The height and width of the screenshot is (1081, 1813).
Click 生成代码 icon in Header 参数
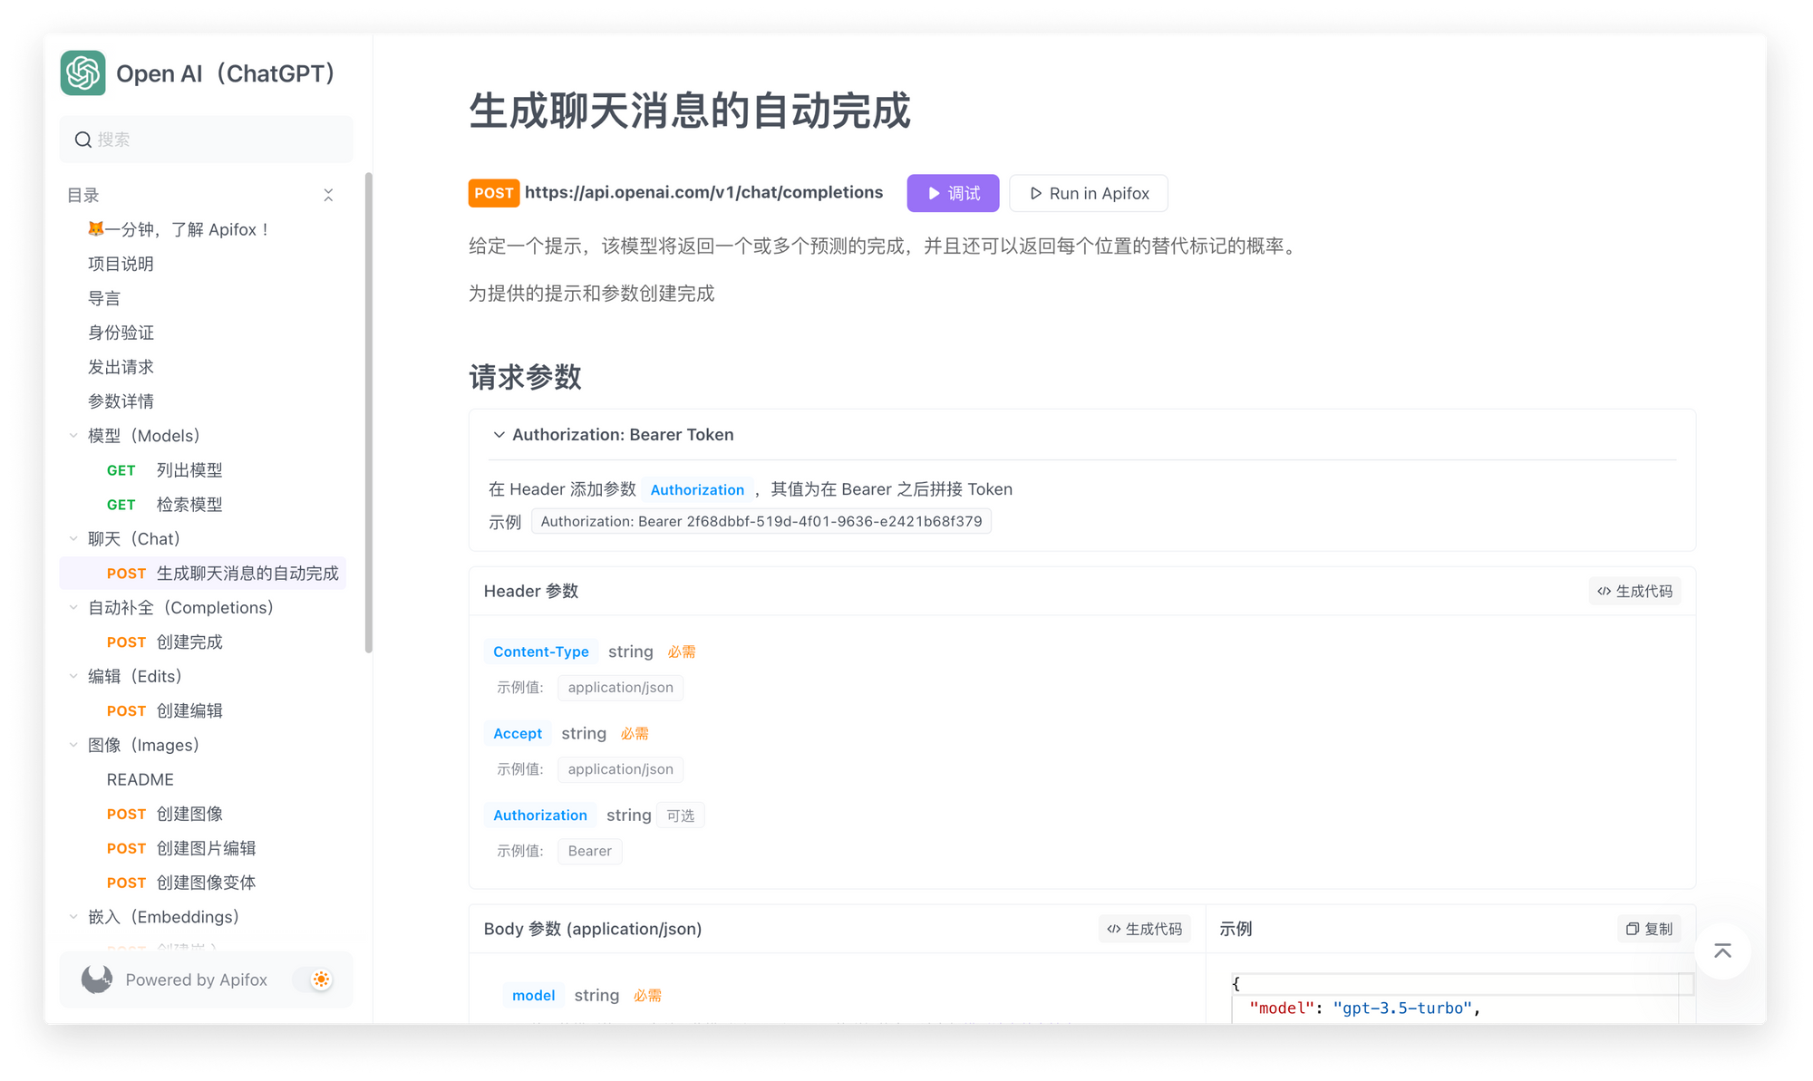click(1605, 591)
